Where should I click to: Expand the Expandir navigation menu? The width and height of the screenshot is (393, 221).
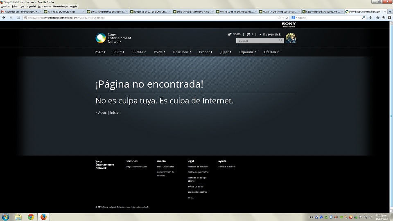(247, 52)
